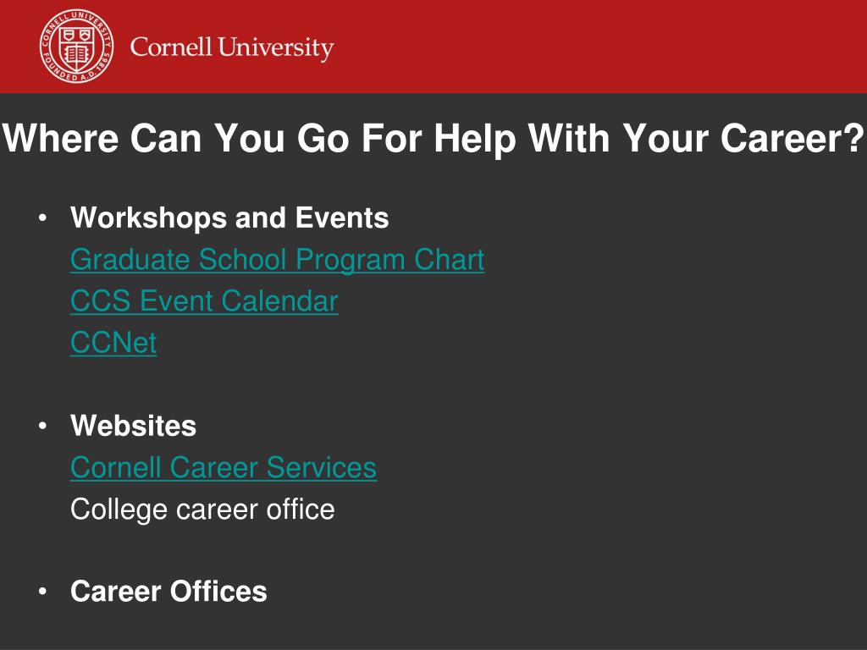Follow the CCNet link
The image size is (867, 650).
(113, 342)
